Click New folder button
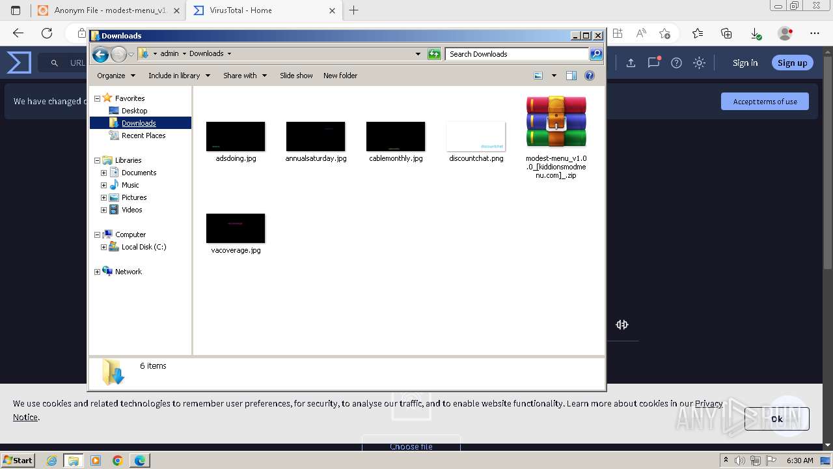833x469 pixels. 340,76
